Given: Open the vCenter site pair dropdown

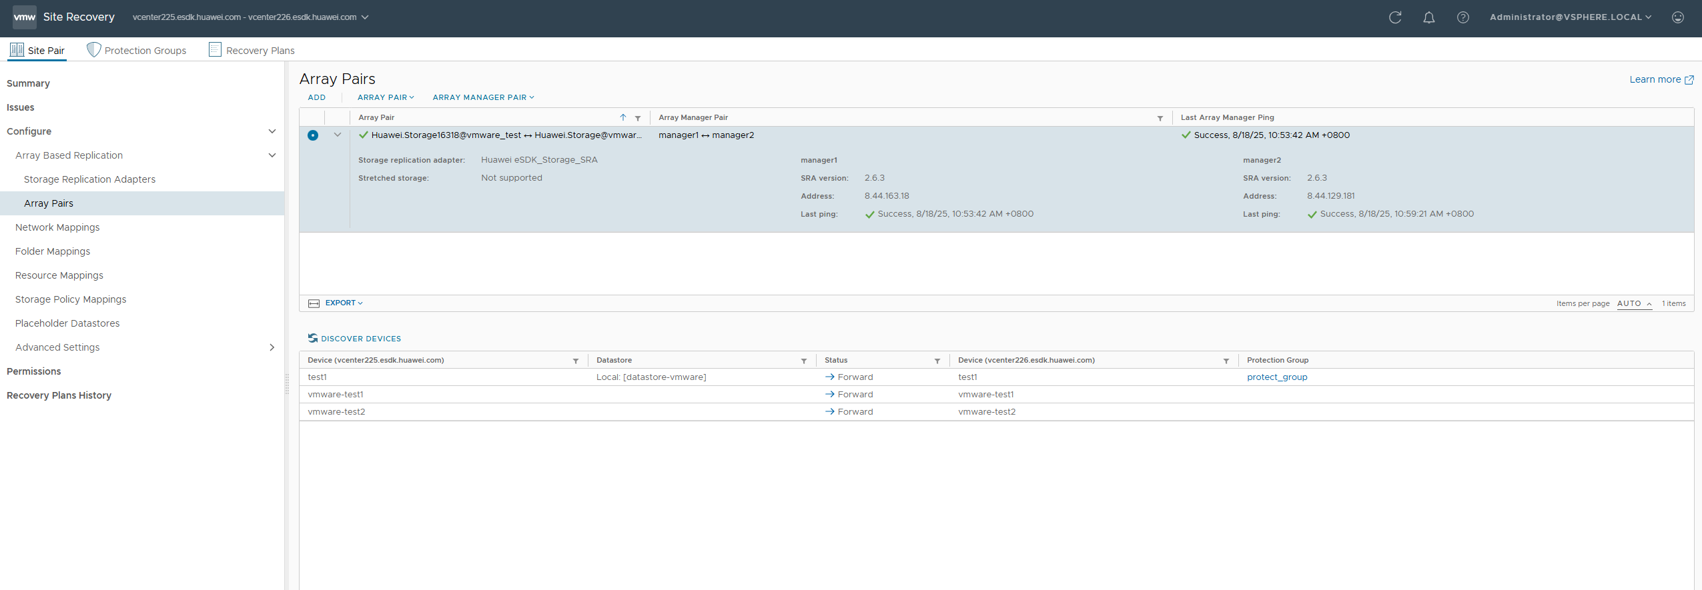Looking at the screenshot, I should click(x=250, y=17).
